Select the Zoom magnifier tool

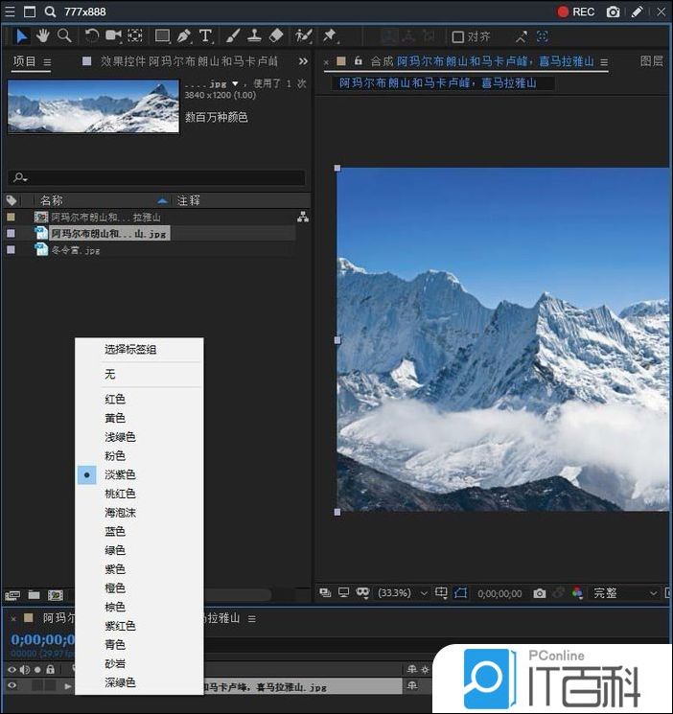64,36
